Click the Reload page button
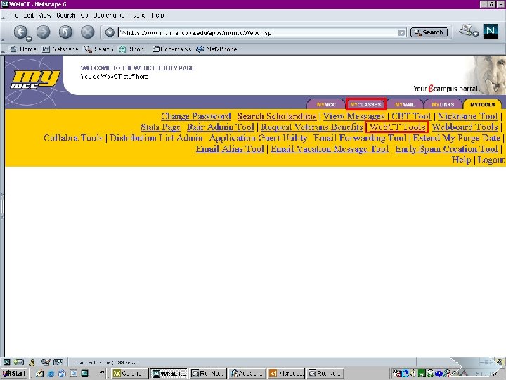Screen dimensions: 506x380 [65, 32]
